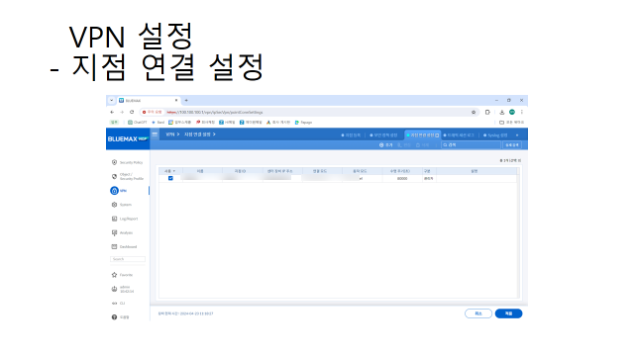The image size is (634, 356).
Task: Open Object / Security Profile menu
Action: 127,176
